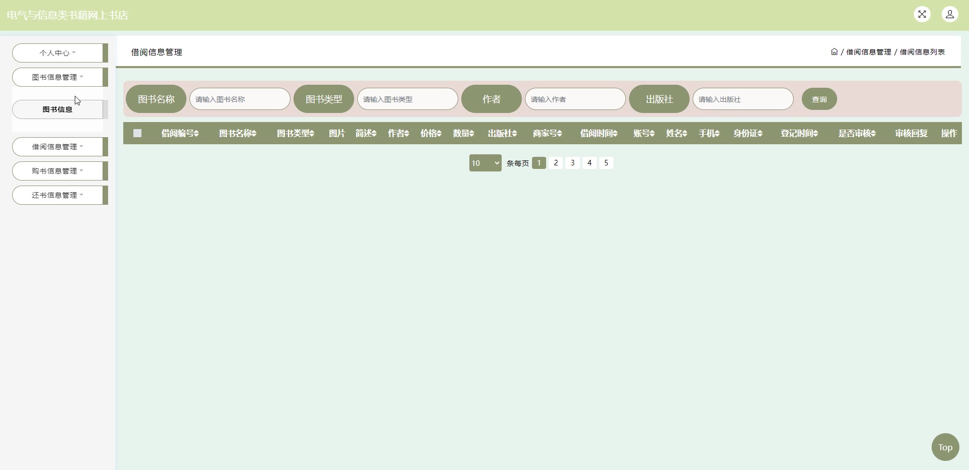Image resolution: width=969 pixels, height=470 pixels.
Task: Open the 图书信息 submenu item
Action: coord(58,109)
